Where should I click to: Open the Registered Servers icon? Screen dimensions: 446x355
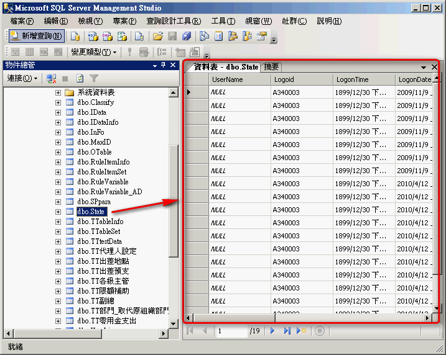(204, 37)
